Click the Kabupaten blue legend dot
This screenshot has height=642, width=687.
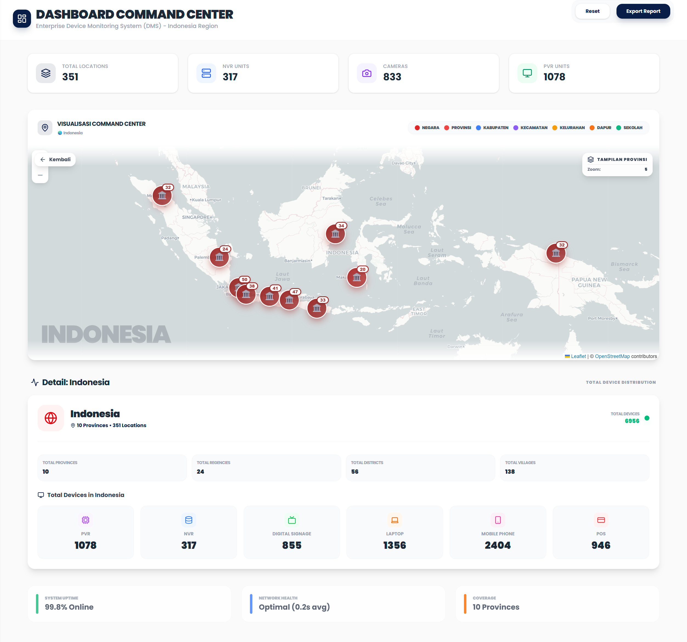(x=478, y=128)
